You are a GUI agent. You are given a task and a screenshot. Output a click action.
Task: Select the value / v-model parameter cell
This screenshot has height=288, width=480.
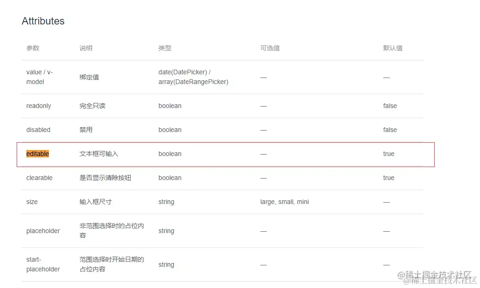tap(40, 77)
